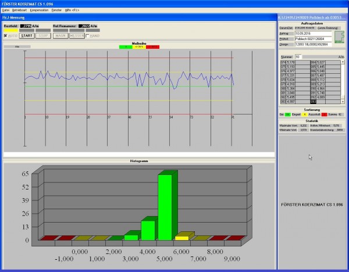This screenshot has height=272, width=349.
Task: Click the START button
Action: coord(27,36)
